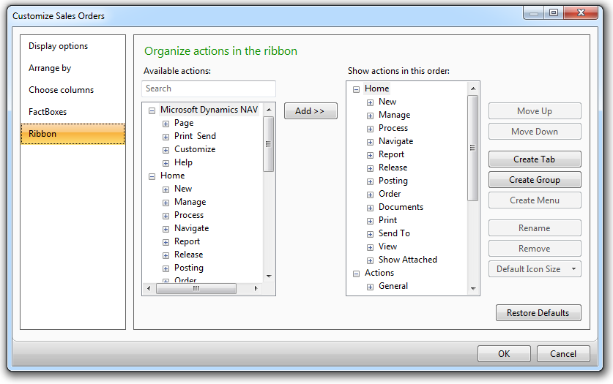Select Microsoft Dynamics NAV in Available actions
Viewport: 613px width, 384px height.
[209, 110]
